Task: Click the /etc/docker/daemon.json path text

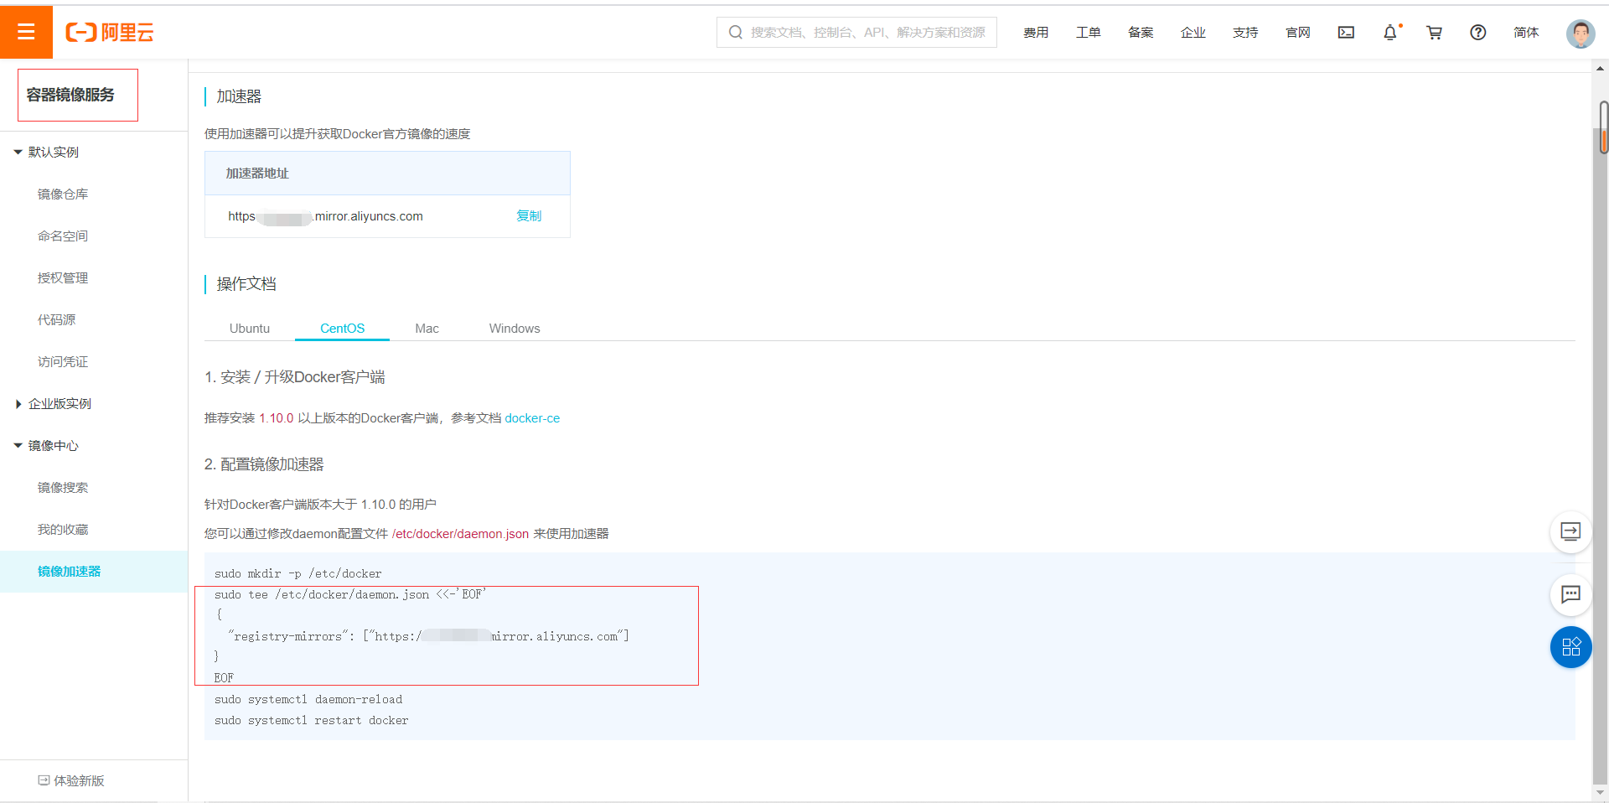Action: 460,534
